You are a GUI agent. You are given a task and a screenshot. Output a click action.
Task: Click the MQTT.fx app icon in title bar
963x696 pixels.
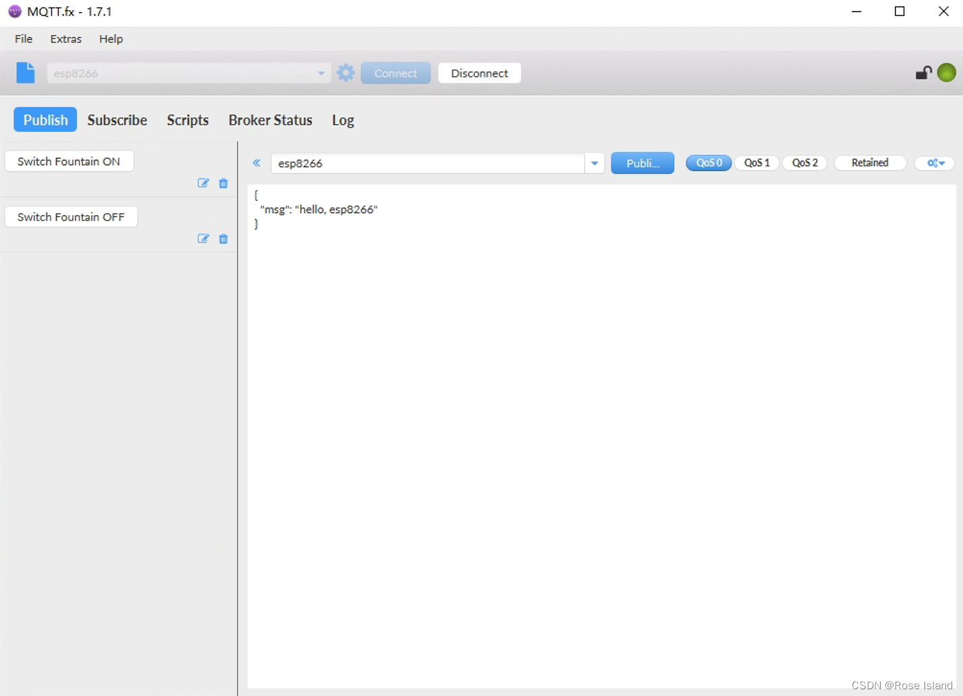[x=14, y=11]
